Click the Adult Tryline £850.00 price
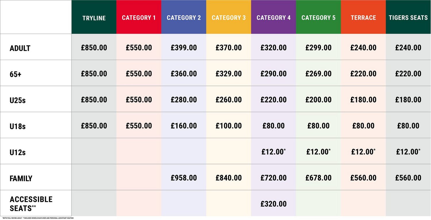Image resolution: width=431 pixels, height=220 pixels. point(94,47)
